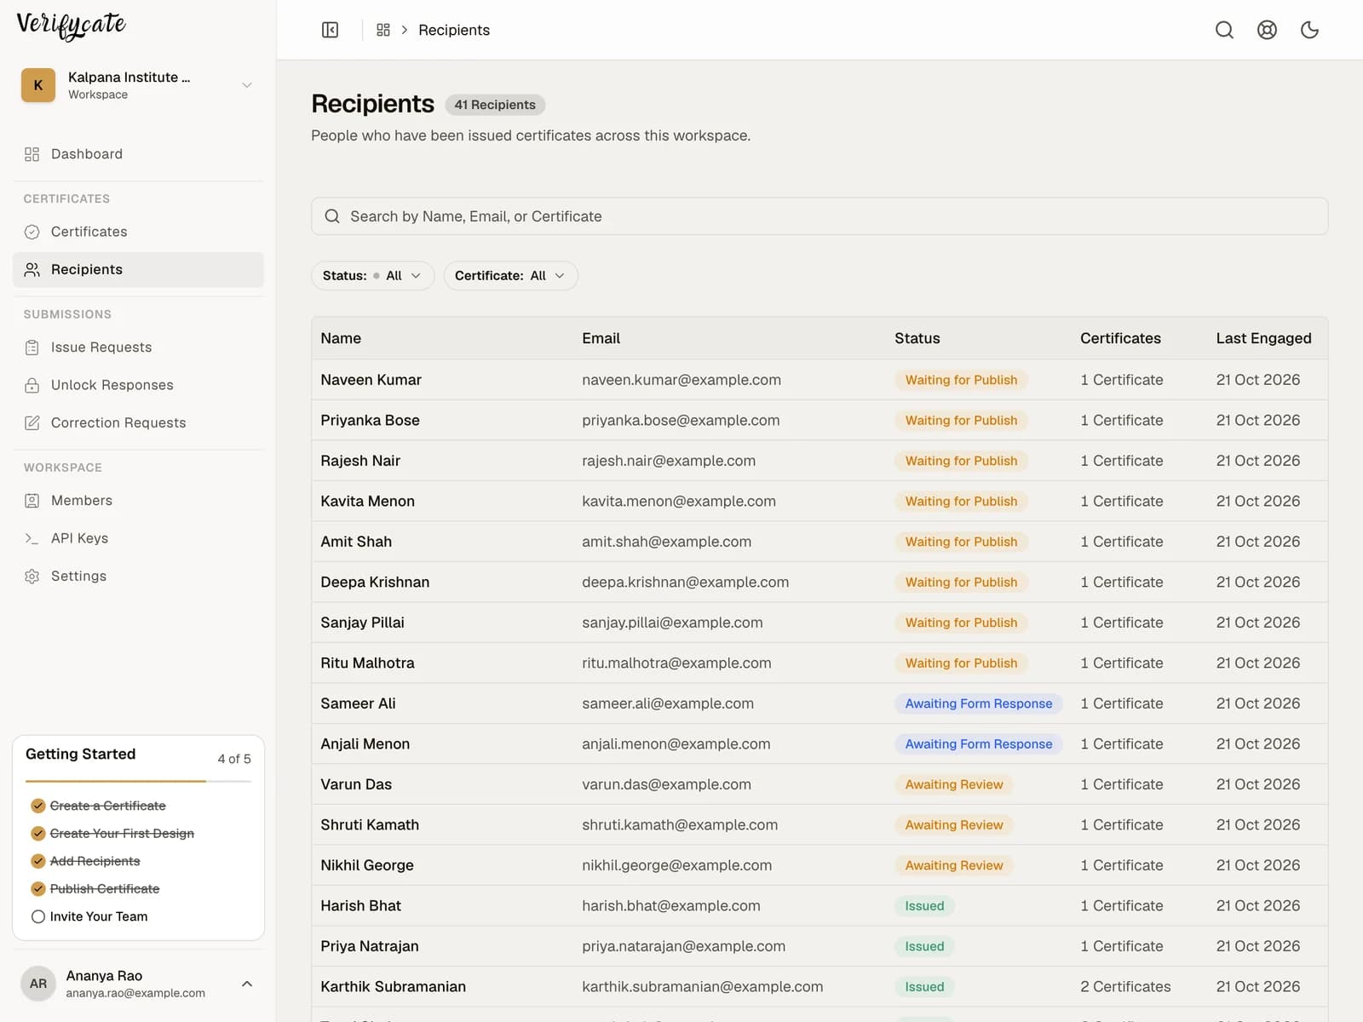The image size is (1363, 1022).
Task: Click the Dashboard sidebar icon
Action: [32, 154]
